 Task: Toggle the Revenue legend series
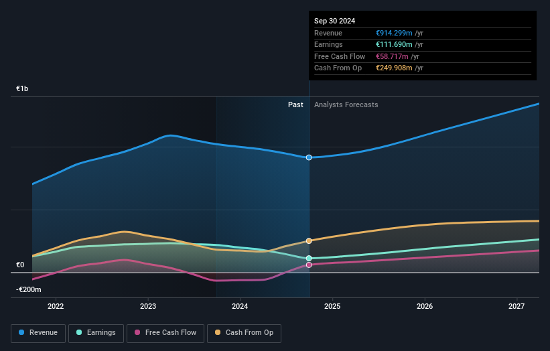point(38,333)
